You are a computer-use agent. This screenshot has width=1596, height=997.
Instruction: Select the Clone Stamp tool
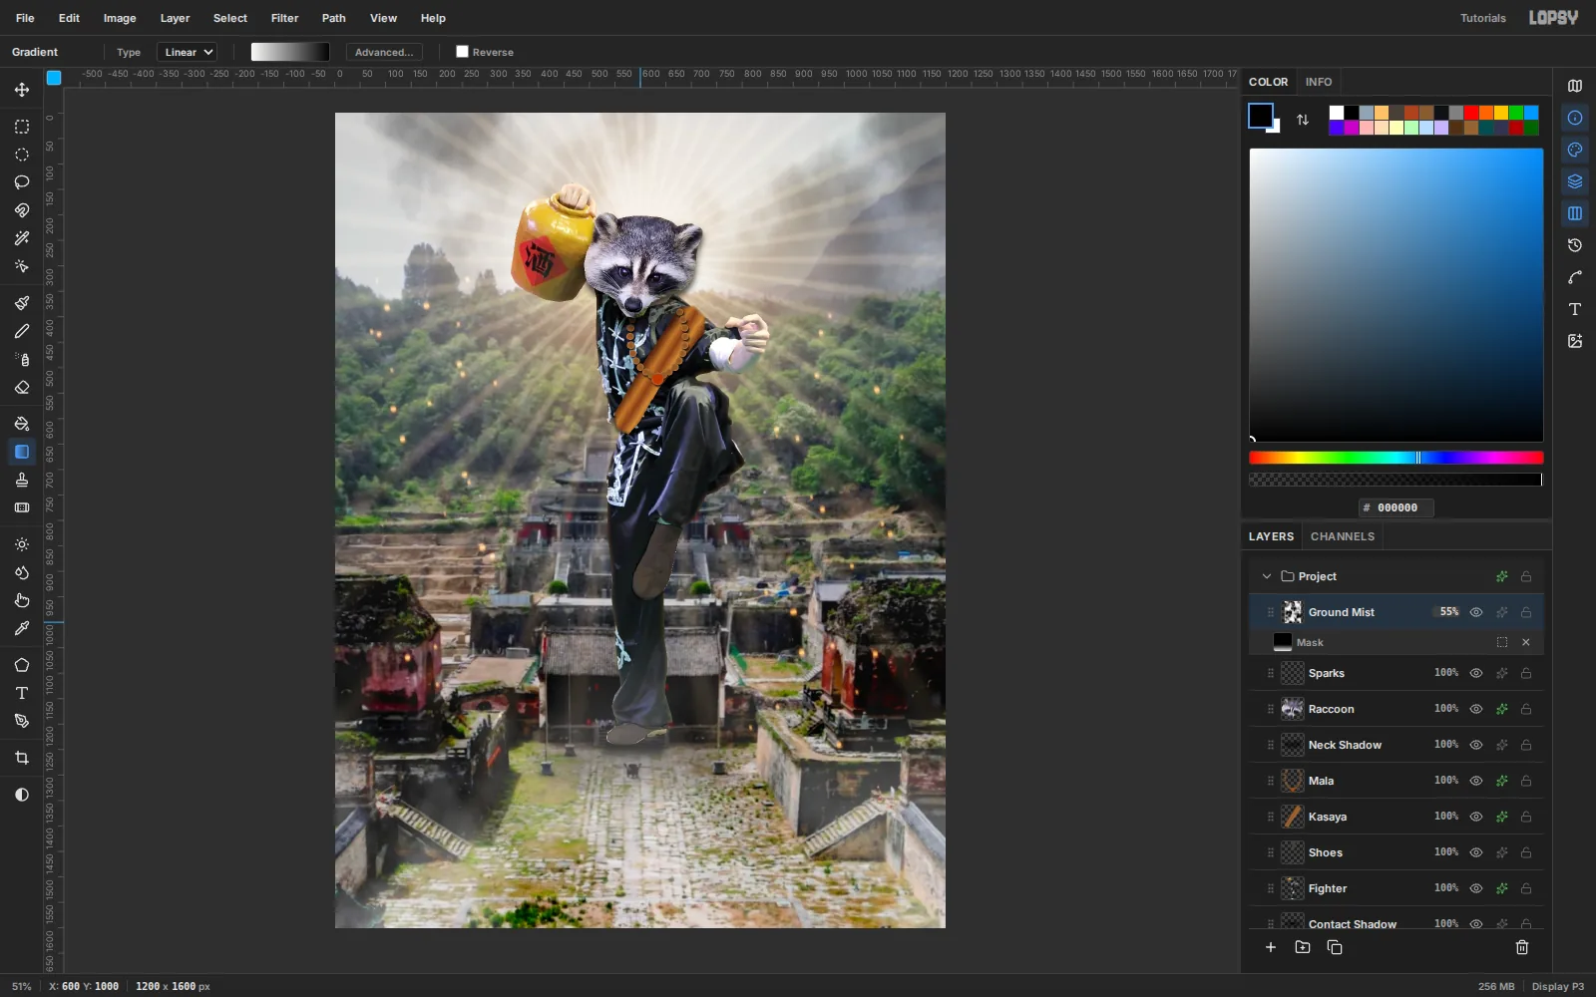click(x=22, y=480)
